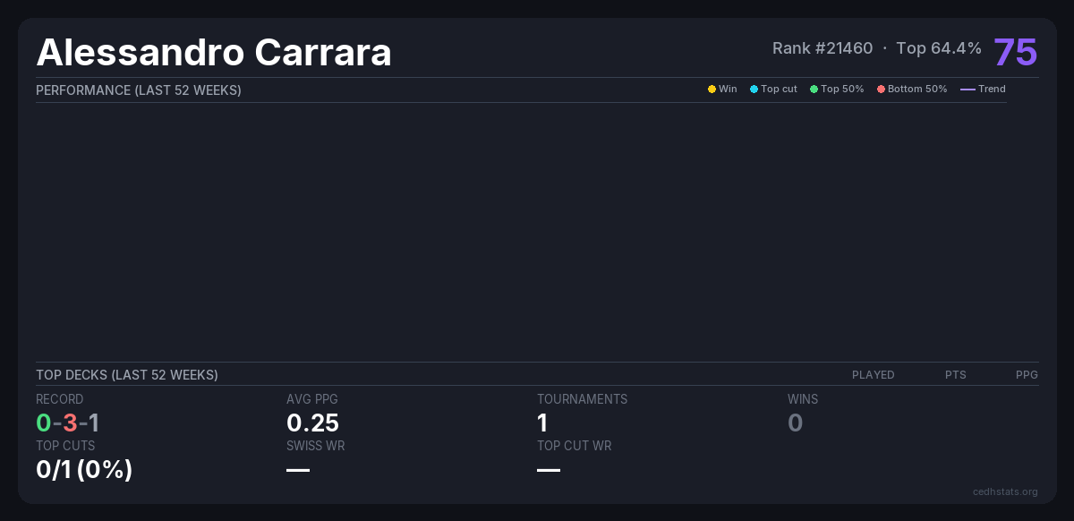Click the yellow Win legend dot

point(712,90)
